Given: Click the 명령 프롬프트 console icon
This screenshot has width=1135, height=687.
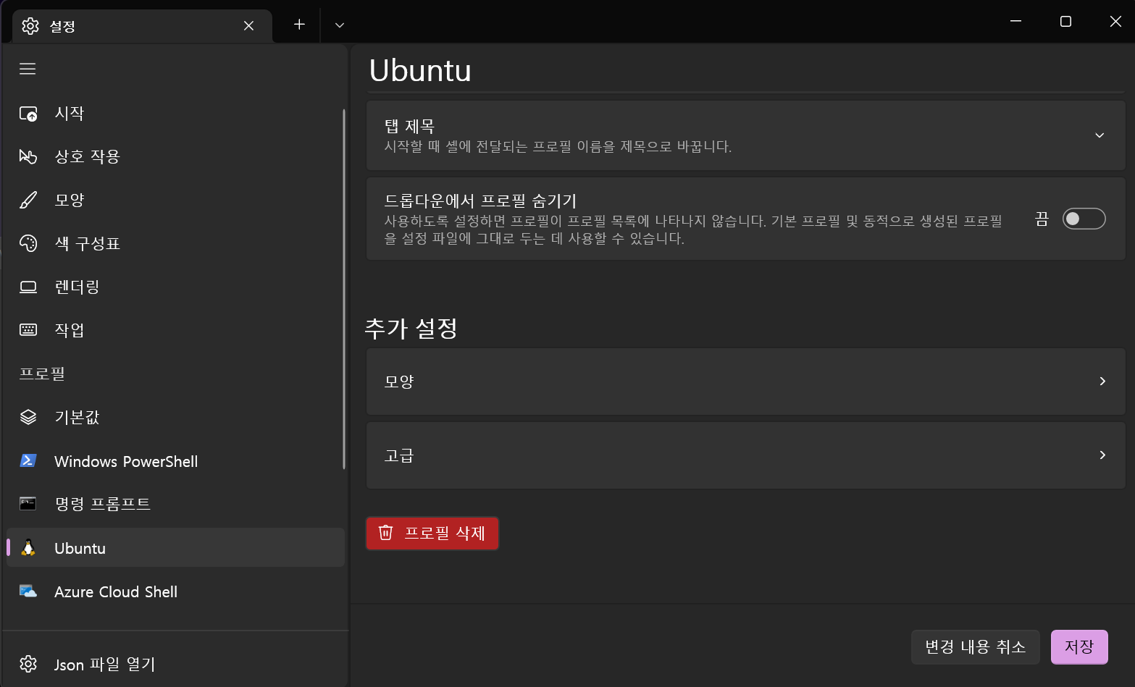Looking at the screenshot, I should pos(28,504).
